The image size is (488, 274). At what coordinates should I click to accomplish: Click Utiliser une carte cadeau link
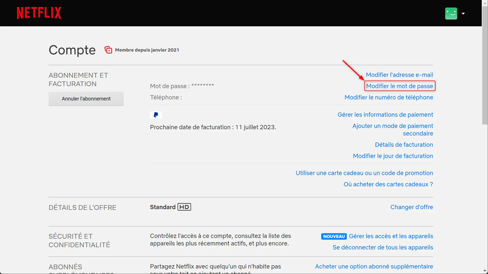coord(364,173)
